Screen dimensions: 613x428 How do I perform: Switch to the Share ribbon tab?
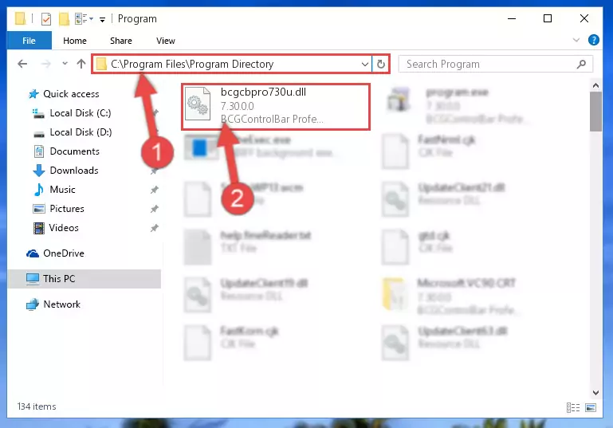point(121,41)
